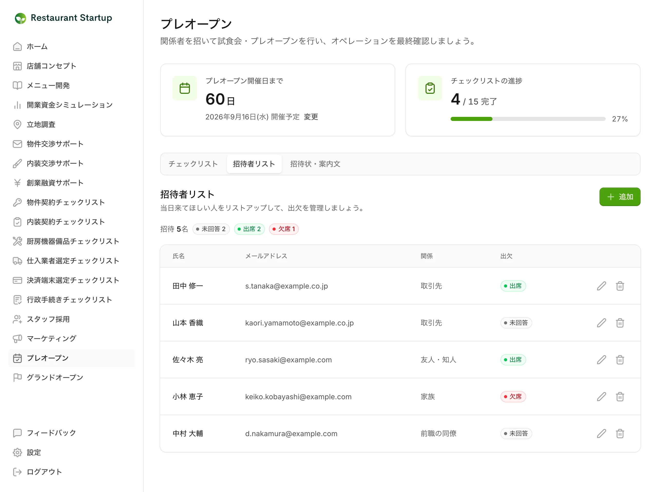Open 物件交渉サポート mail icon

pyautogui.click(x=17, y=144)
